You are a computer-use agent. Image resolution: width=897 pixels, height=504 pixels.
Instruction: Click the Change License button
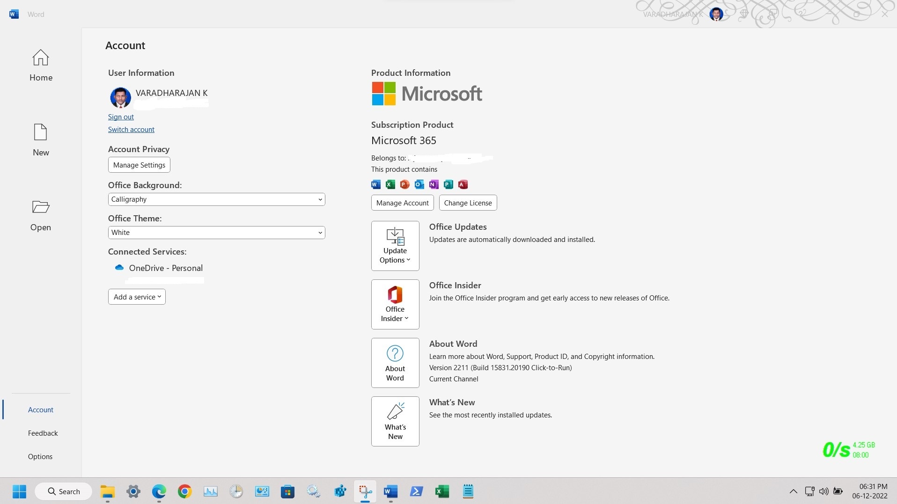click(x=468, y=203)
